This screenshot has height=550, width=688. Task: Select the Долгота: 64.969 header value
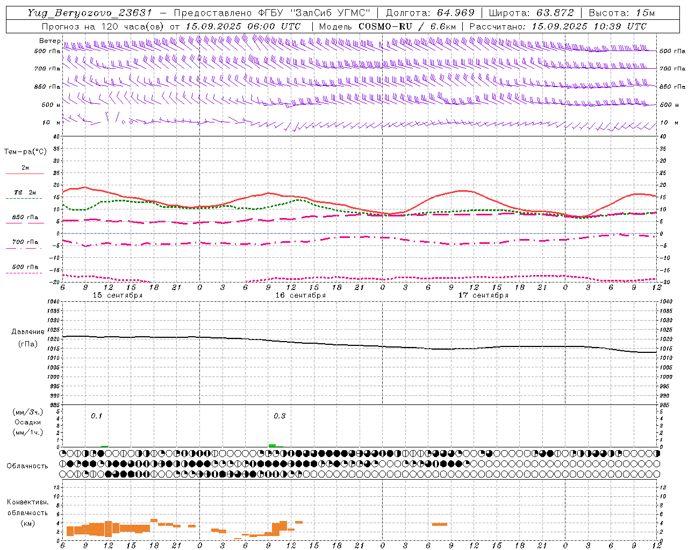pyautogui.click(x=430, y=13)
